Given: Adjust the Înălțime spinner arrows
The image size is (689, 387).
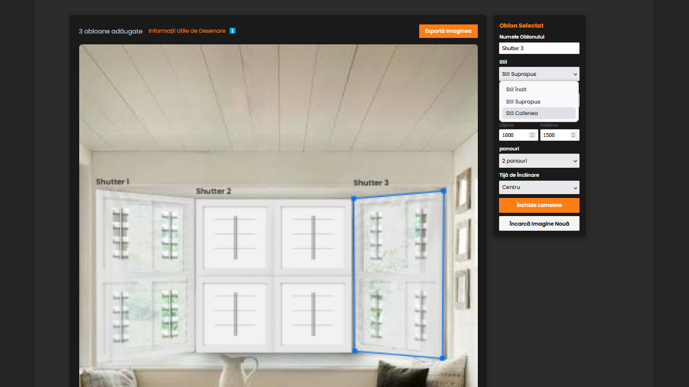Looking at the screenshot, I should pyautogui.click(x=573, y=135).
